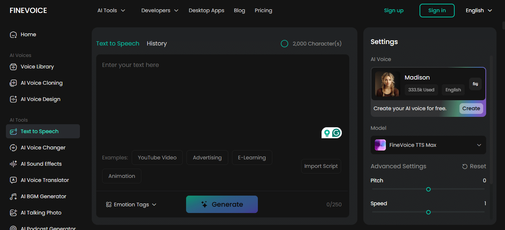This screenshot has width=505, height=230.
Task: Switch to the History tab
Action: 156,44
